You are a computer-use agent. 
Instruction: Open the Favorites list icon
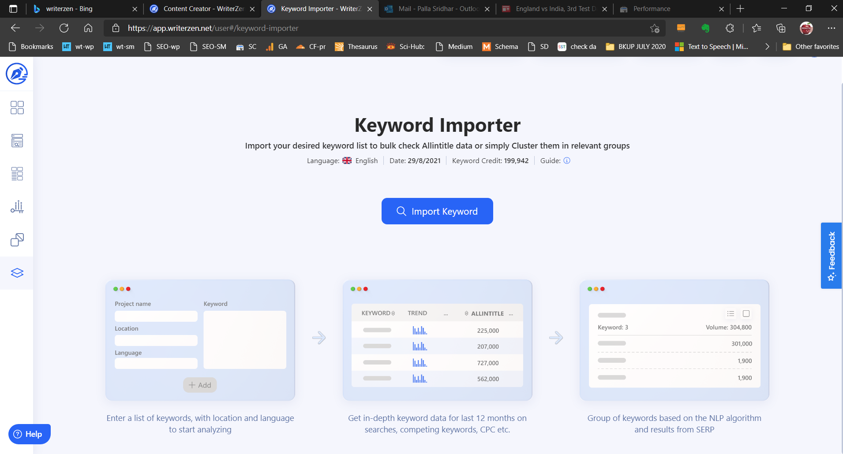tap(757, 28)
